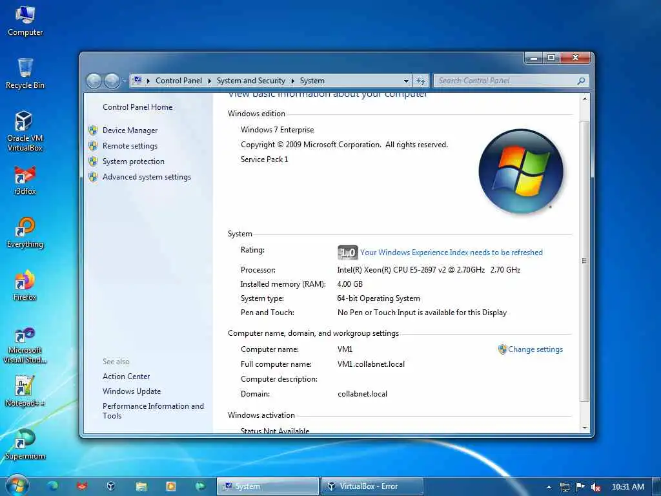661x496 pixels.
Task: Click the Show desktop strip
Action: pyautogui.click(x=657, y=486)
